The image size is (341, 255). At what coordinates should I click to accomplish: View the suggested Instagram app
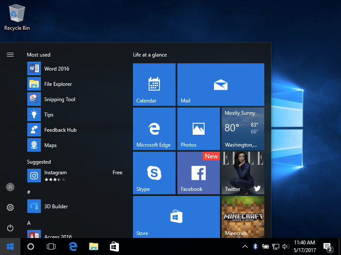point(55,173)
